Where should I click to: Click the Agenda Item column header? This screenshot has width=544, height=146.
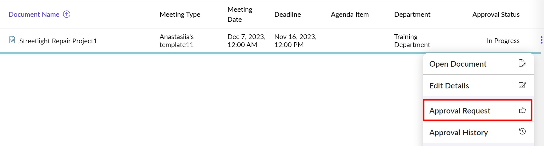[x=350, y=15]
